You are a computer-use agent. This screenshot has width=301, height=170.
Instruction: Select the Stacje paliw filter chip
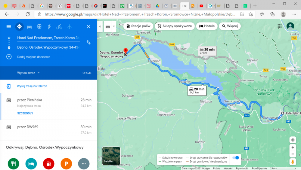[138, 26]
